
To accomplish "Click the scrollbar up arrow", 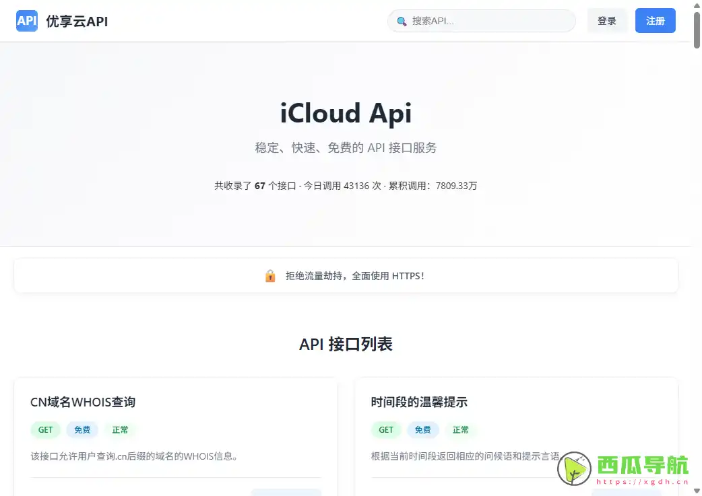I will click(x=697, y=5).
